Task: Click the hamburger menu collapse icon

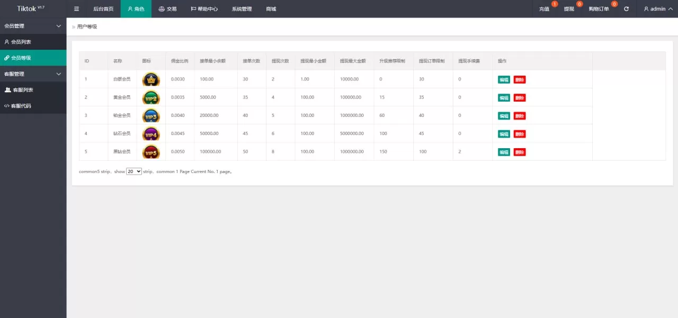Action: [76, 9]
